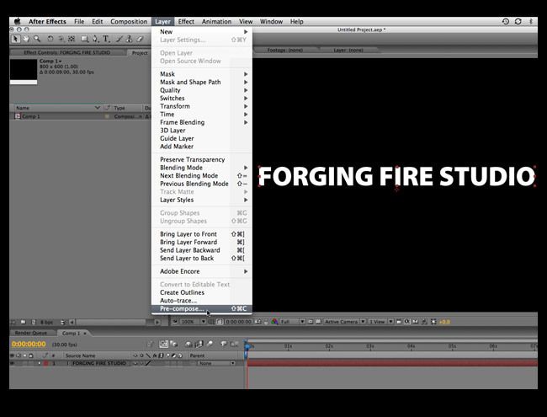Toggle the pixel aspect correction icon in viewer

399,322
